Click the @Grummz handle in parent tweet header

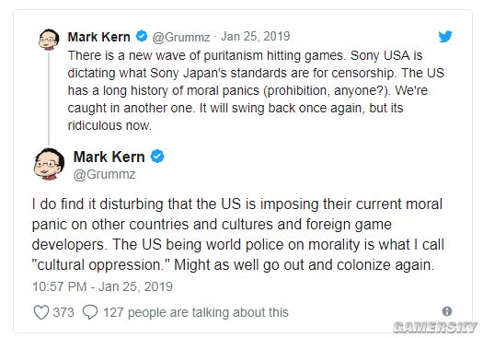[x=181, y=37]
